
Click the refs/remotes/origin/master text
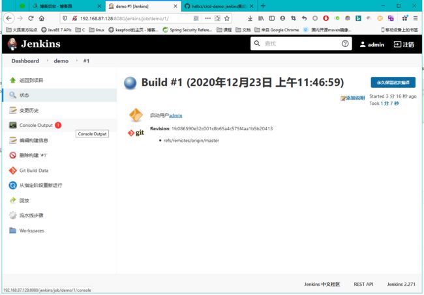click(x=191, y=141)
